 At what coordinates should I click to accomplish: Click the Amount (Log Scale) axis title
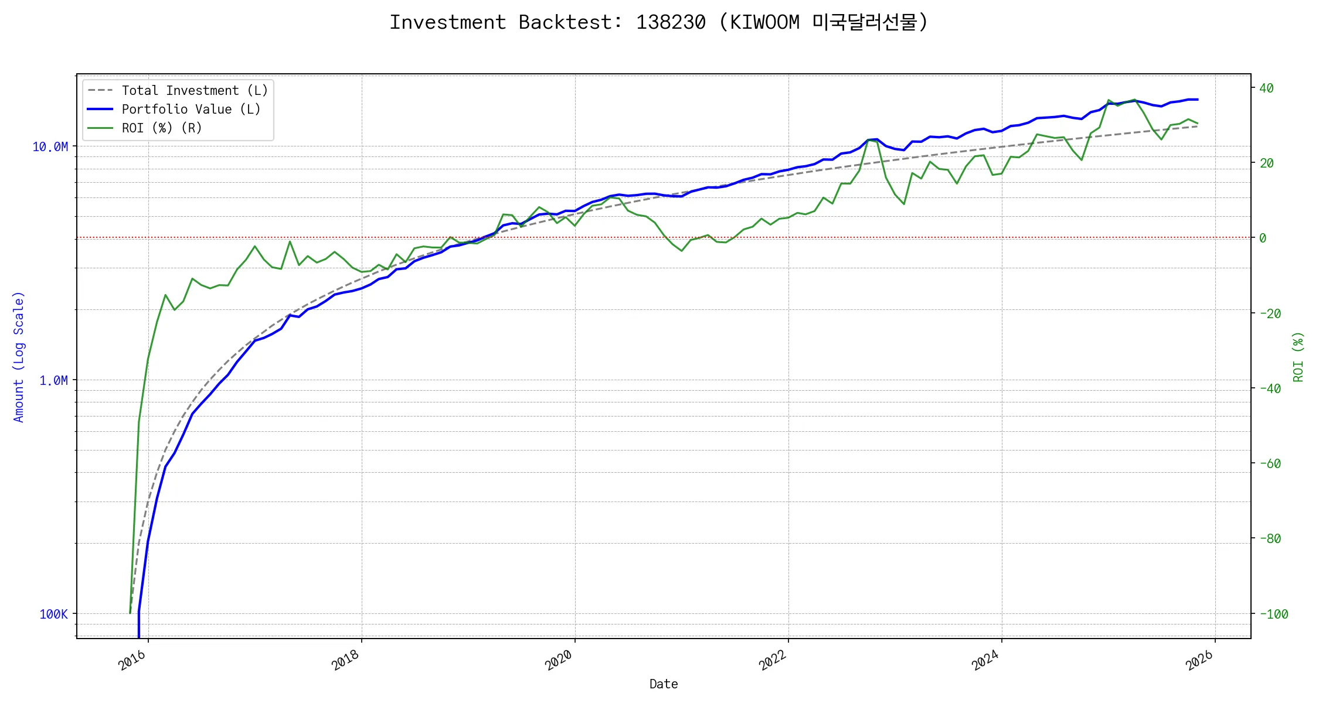click(19, 357)
